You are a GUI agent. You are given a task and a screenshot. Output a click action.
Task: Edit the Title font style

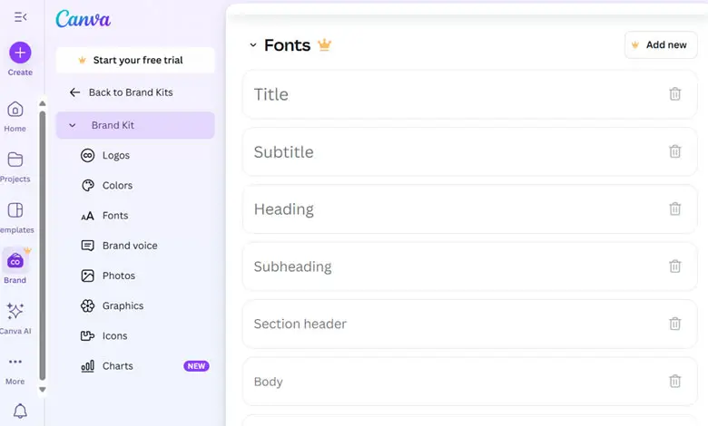469,94
